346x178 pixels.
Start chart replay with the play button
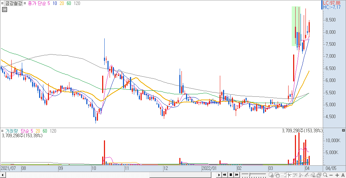(x=219, y=175)
